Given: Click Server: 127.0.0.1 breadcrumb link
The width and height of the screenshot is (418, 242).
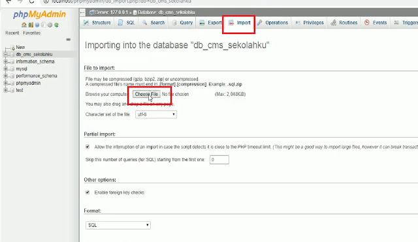Looking at the screenshot, I should (112, 12).
